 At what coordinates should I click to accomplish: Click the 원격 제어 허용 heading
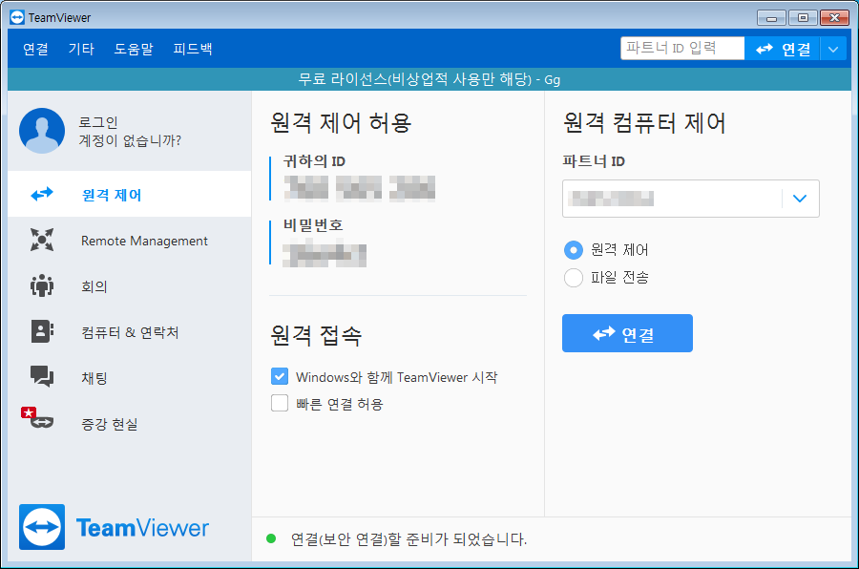[x=341, y=122]
